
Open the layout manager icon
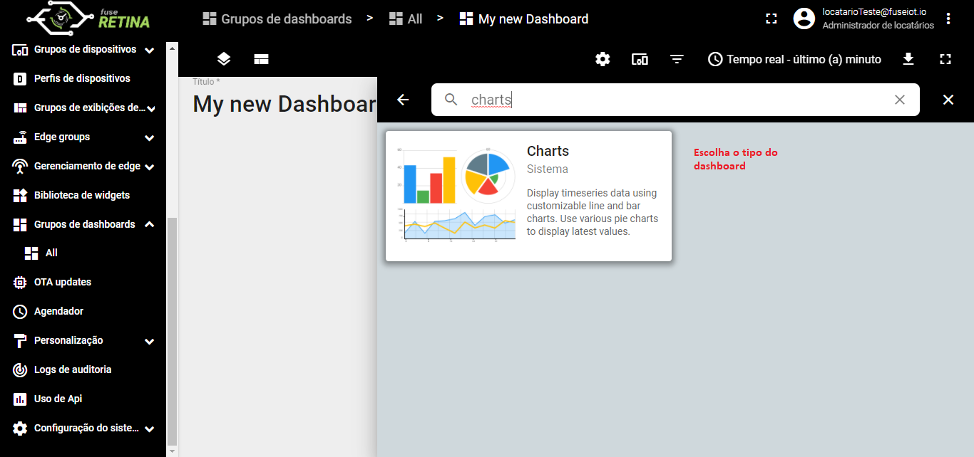coord(261,59)
